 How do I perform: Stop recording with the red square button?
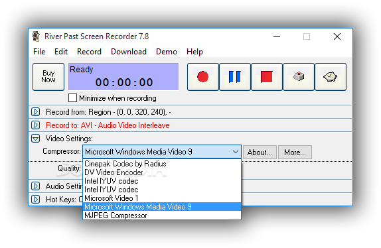(267, 77)
